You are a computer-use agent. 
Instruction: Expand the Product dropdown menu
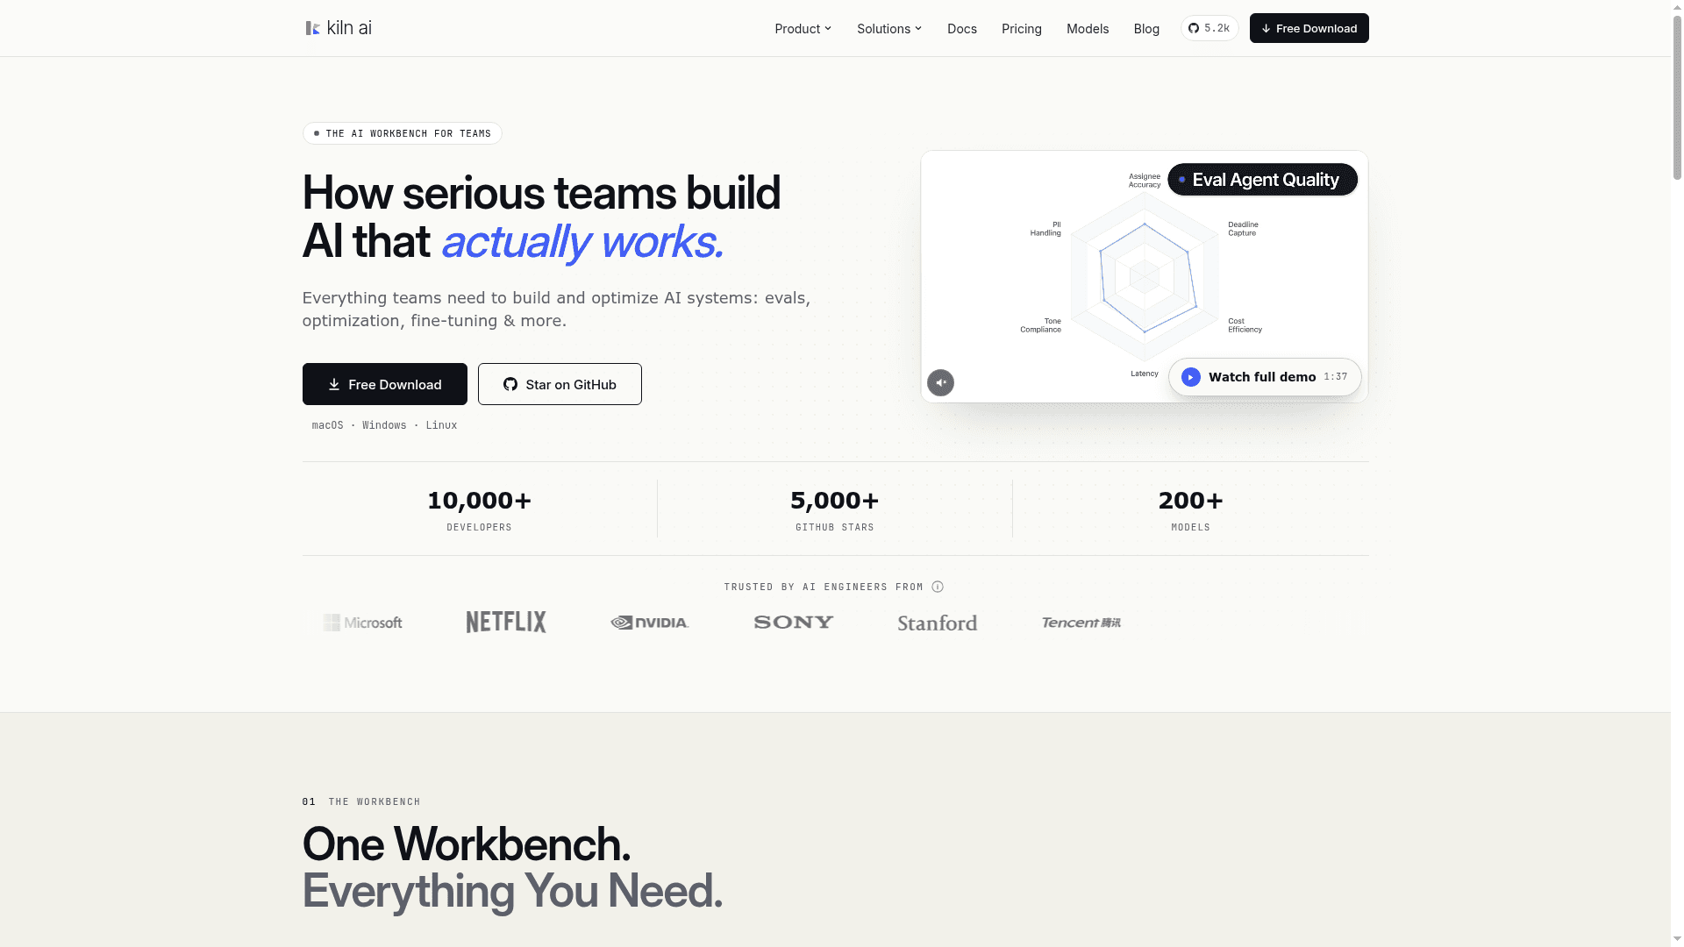803,29
